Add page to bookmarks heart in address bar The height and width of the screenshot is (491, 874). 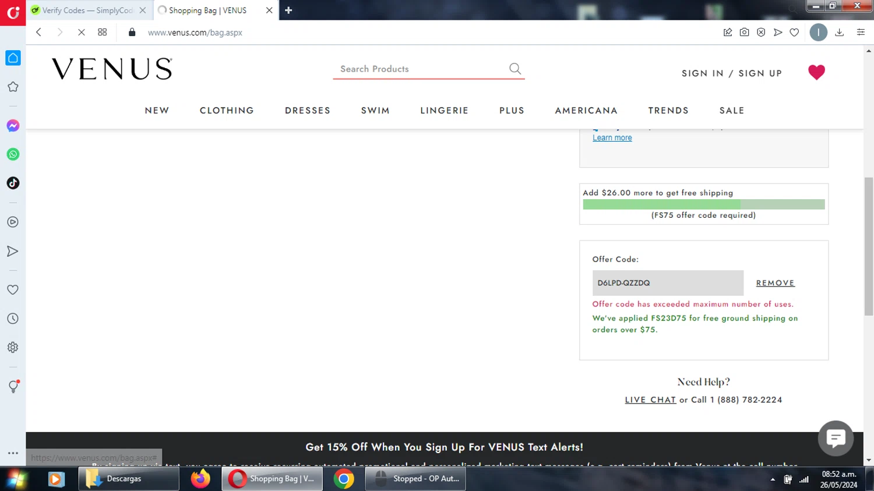tap(794, 33)
